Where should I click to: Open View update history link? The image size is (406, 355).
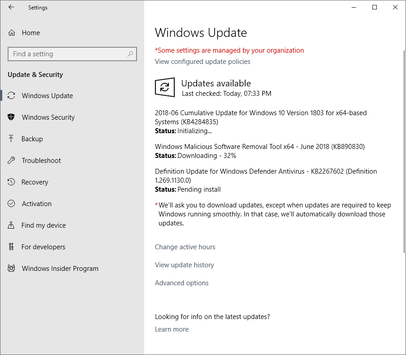click(x=184, y=265)
